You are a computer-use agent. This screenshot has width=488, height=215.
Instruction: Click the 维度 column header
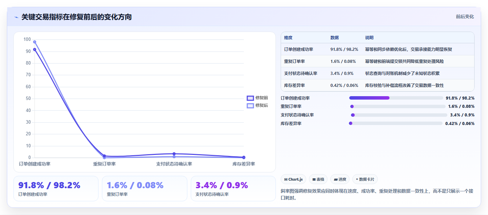click(288, 38)
